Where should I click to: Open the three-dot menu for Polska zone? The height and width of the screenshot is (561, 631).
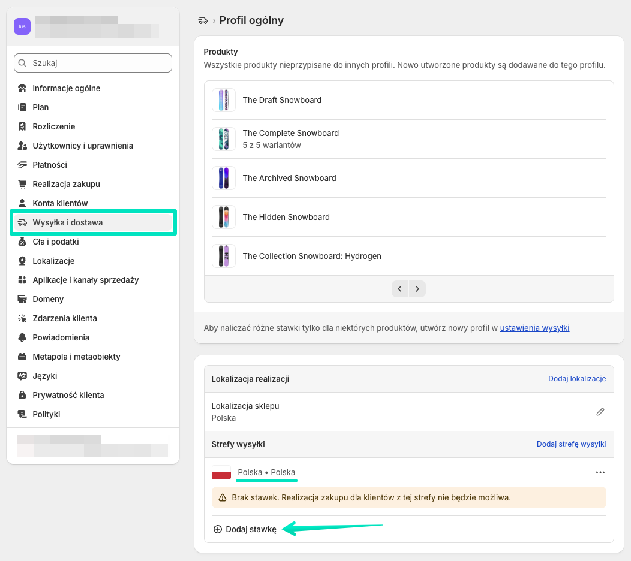(600, 472)
